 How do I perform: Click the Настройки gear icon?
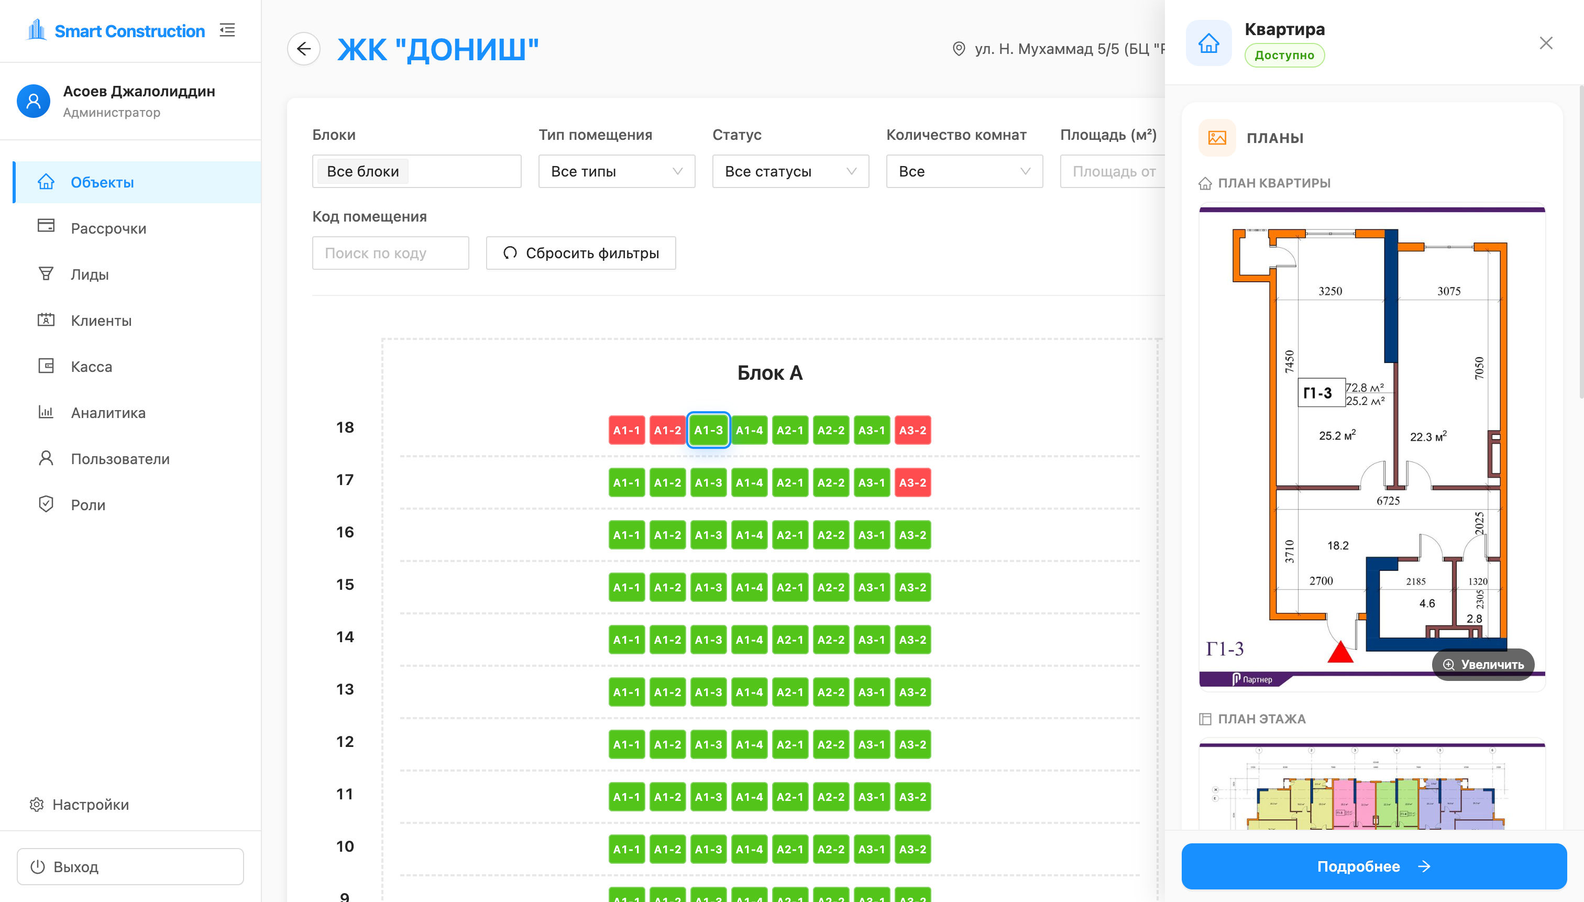tap(37, 804)
